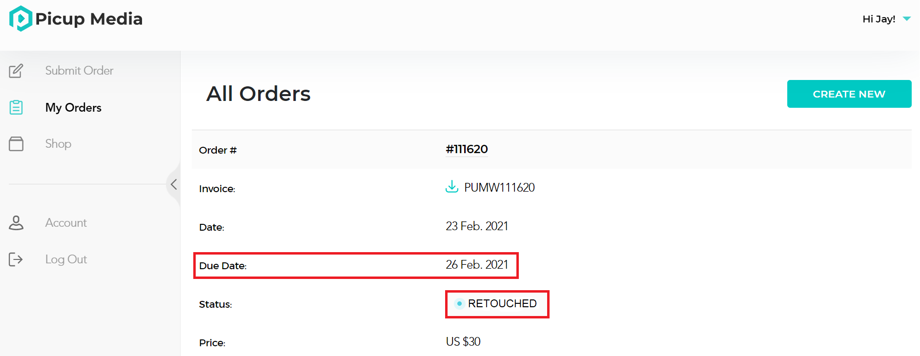Go to Shop in the sidebar

coord(58,144)
